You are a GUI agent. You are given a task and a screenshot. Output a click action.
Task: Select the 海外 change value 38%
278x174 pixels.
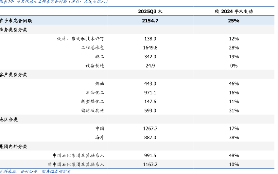234,138
